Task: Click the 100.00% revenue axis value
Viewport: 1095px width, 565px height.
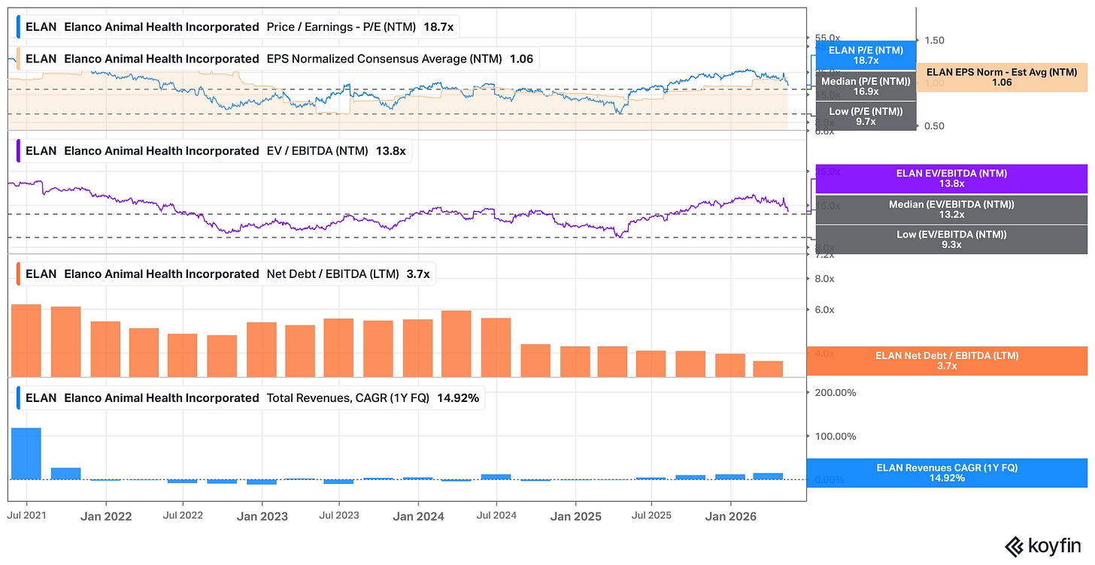Action: point(835,436)
